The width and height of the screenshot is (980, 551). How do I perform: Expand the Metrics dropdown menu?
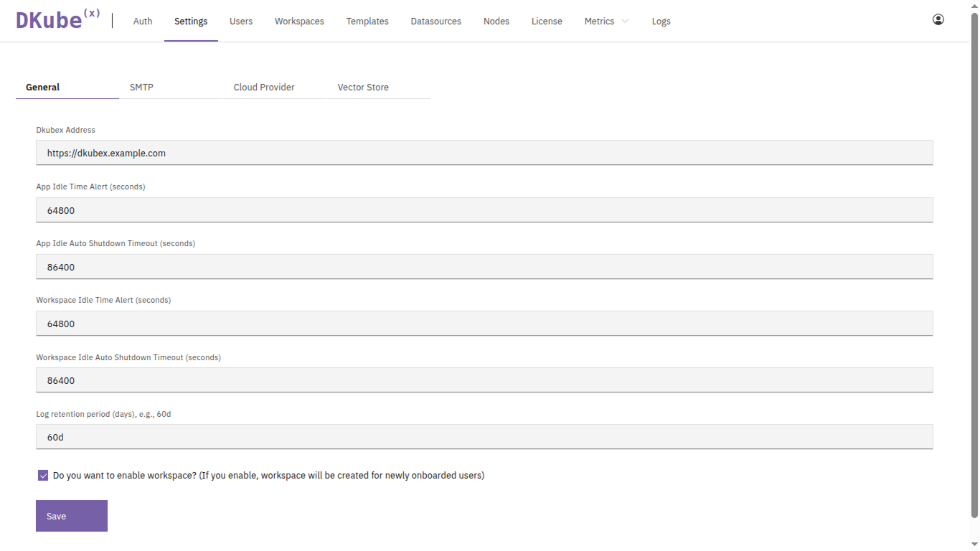coord(606,22)
